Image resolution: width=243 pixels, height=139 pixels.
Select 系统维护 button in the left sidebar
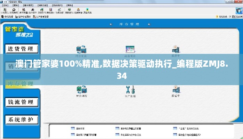click(21, 120)
